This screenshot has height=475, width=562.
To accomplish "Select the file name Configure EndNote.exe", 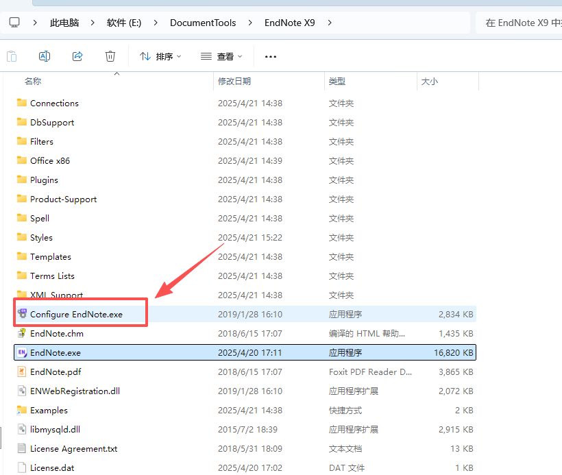I will 76,315.
